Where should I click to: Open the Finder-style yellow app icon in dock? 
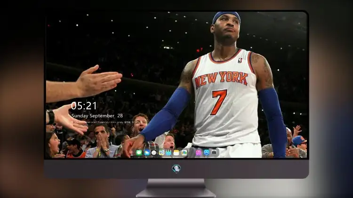tap(161, 152)
